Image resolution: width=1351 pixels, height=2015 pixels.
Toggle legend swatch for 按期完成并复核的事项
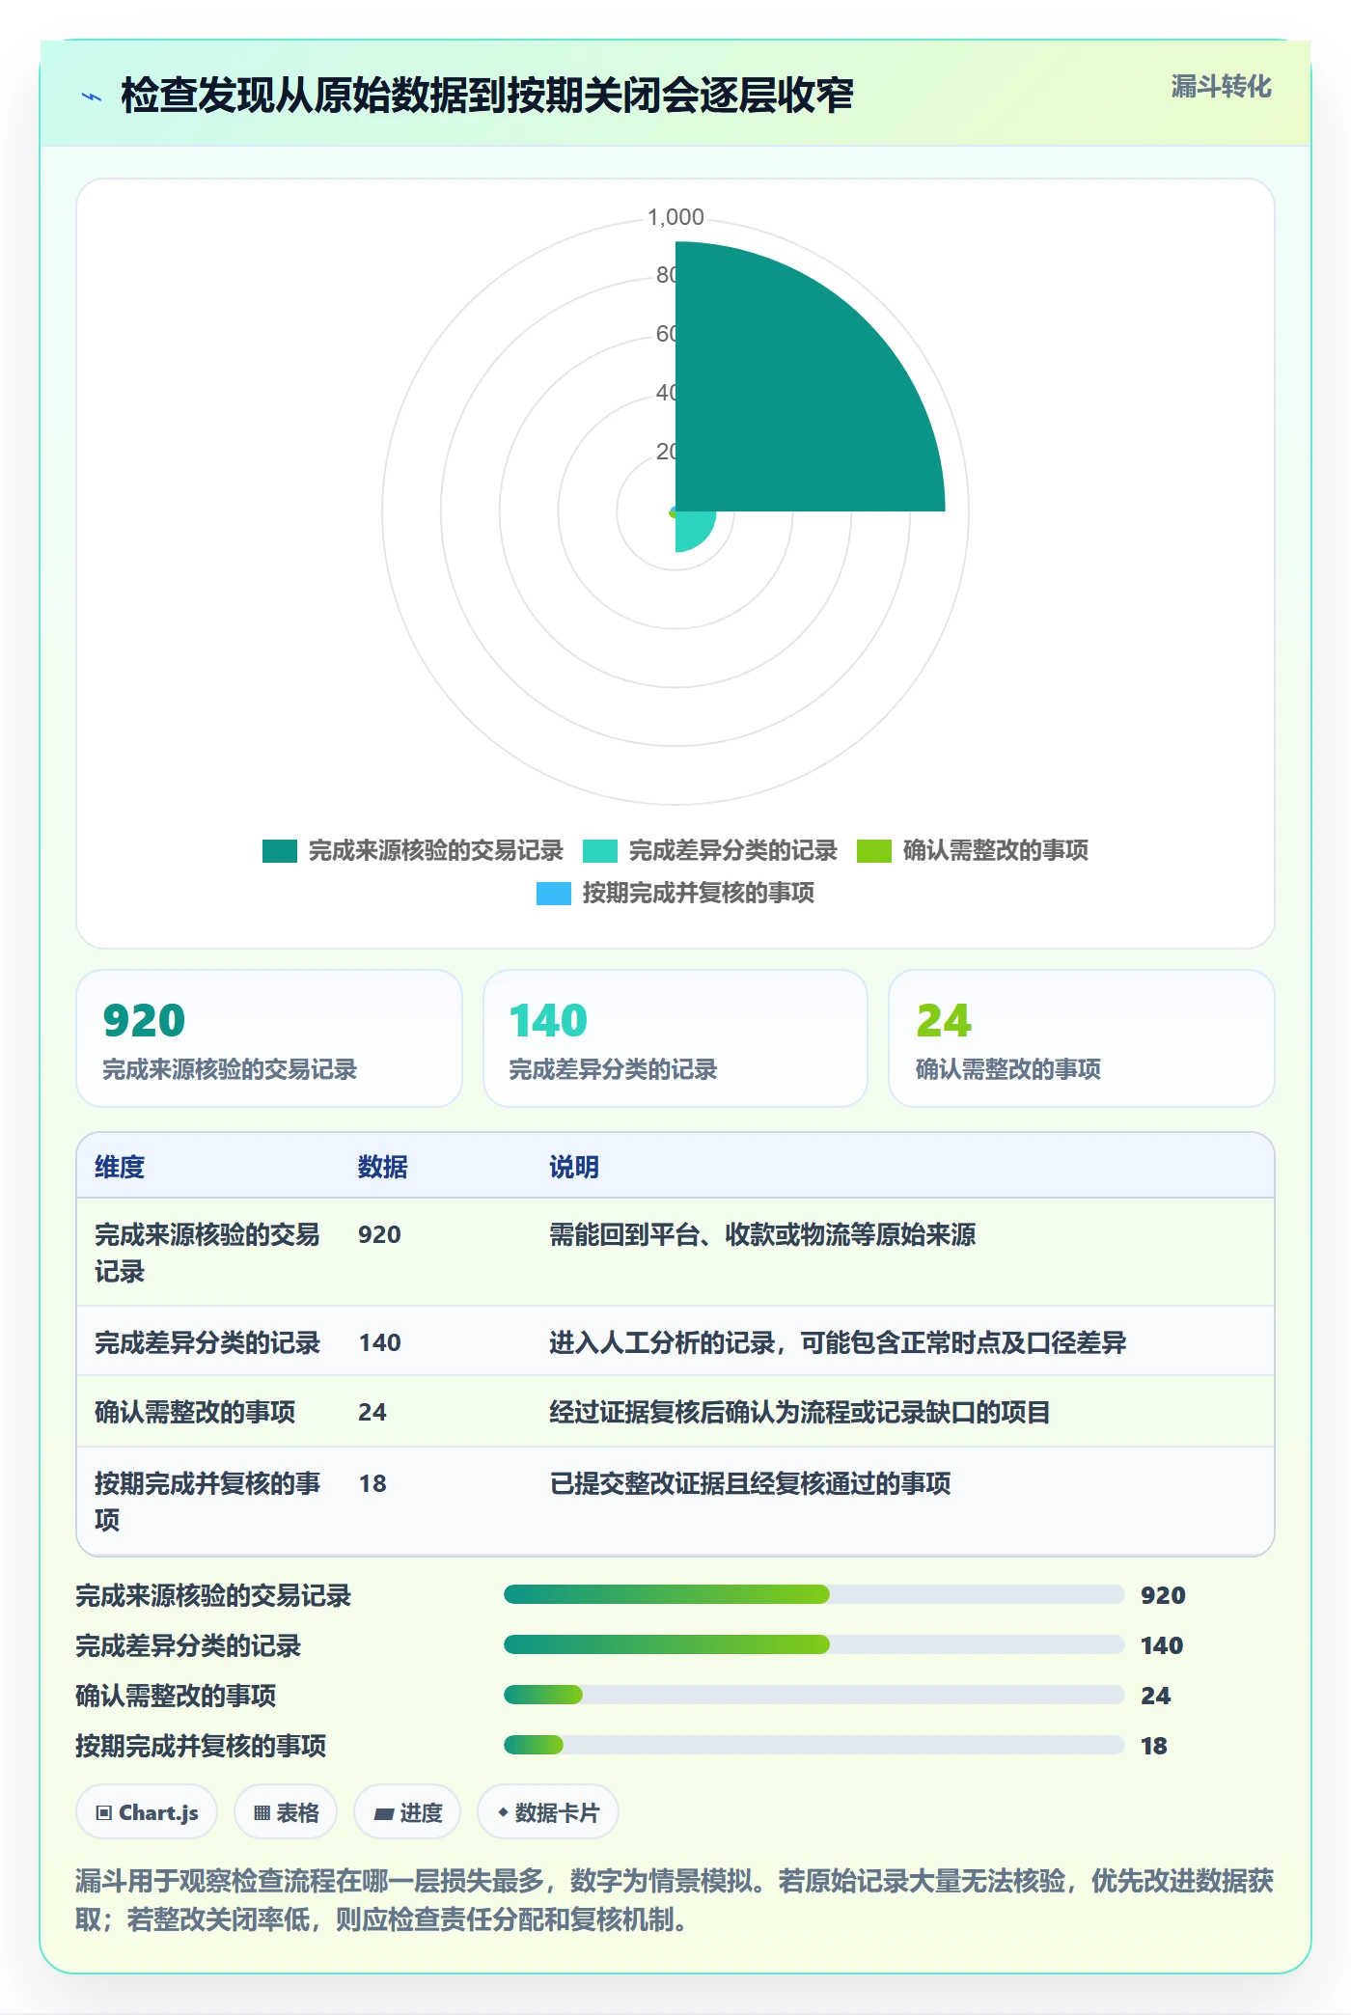pos(554,894)
